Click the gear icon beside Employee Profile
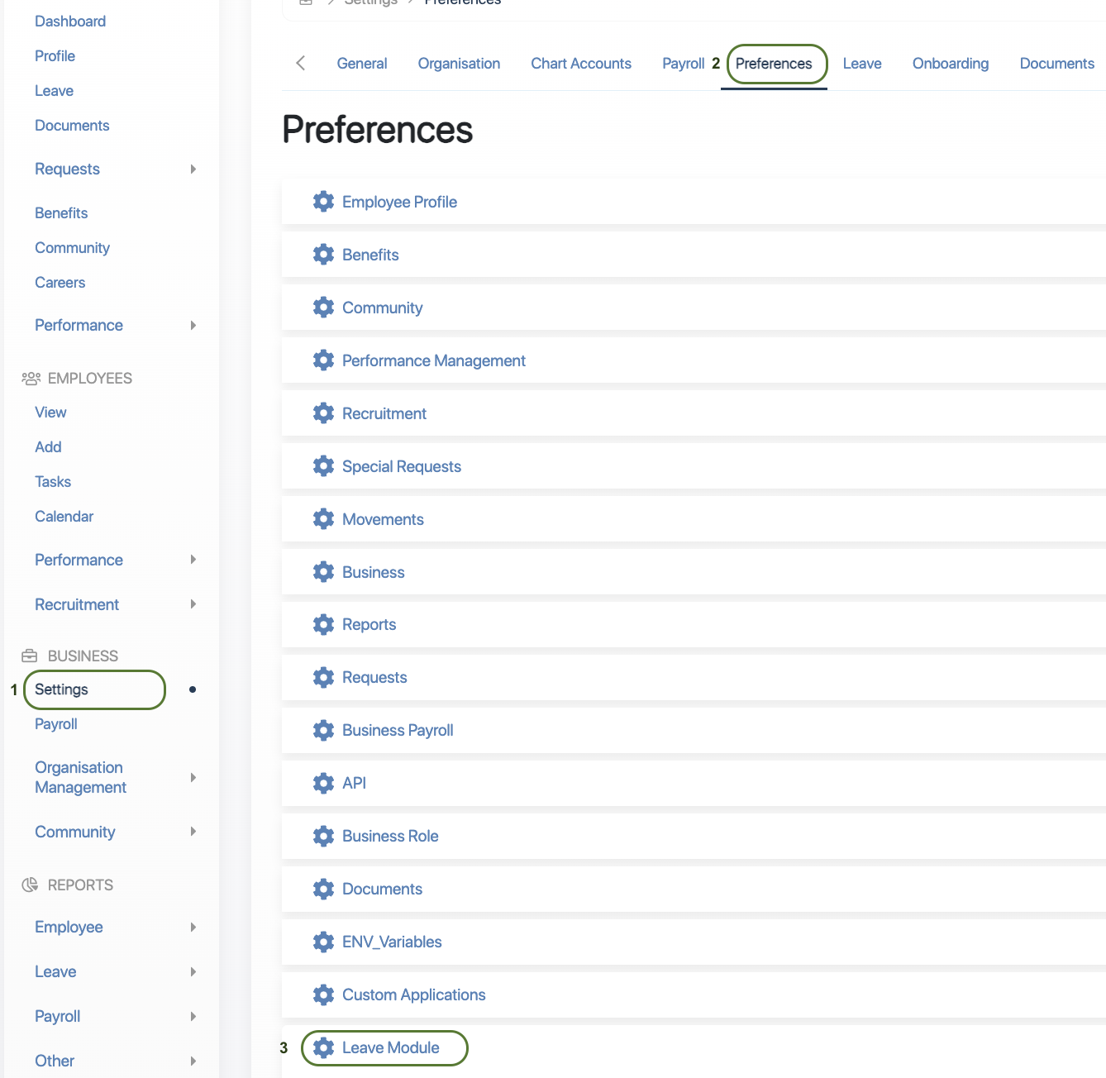The image size is (1106, 1078). (323, 202)
